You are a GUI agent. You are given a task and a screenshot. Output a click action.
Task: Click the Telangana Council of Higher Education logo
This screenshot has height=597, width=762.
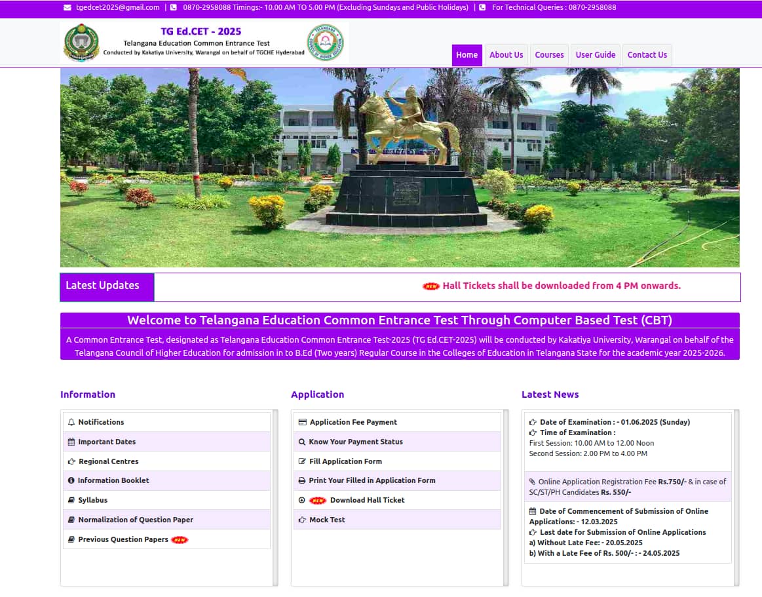pyautogui.click(x=325, y=43)
